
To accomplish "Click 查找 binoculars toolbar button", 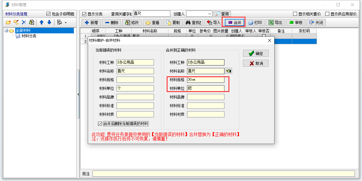I will pyautogui.click(x=194, y=23).
